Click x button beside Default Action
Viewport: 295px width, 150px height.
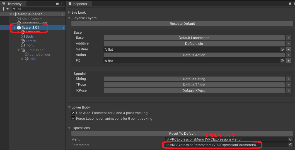[x=288, y=55]
